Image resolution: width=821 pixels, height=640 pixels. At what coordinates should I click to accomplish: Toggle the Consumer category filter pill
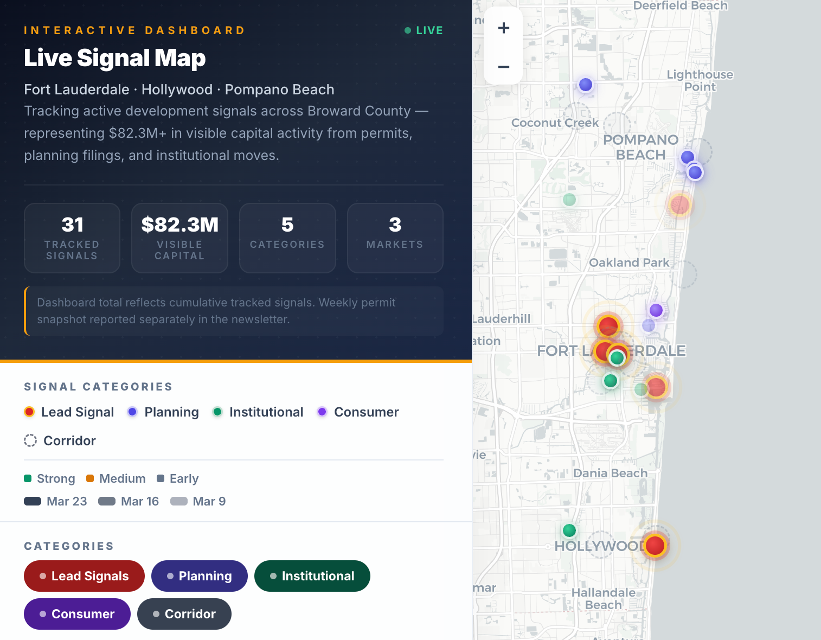(x=77, y=614)
